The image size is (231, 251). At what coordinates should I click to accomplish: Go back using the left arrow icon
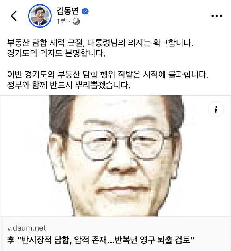14,16
